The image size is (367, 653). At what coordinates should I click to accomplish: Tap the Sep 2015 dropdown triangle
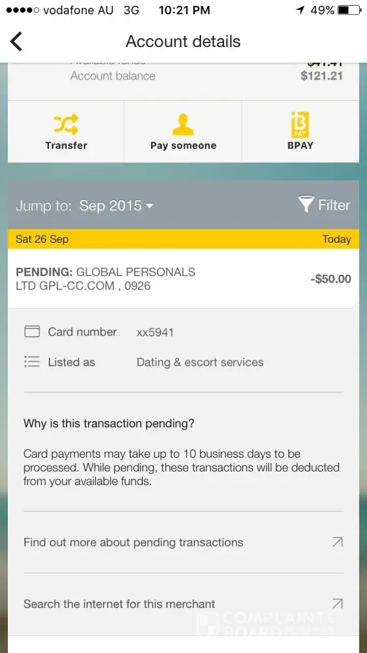150,206
